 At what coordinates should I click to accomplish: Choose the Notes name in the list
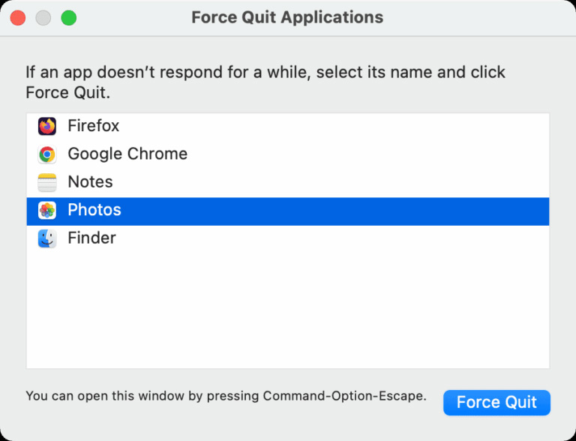point(90,182)
